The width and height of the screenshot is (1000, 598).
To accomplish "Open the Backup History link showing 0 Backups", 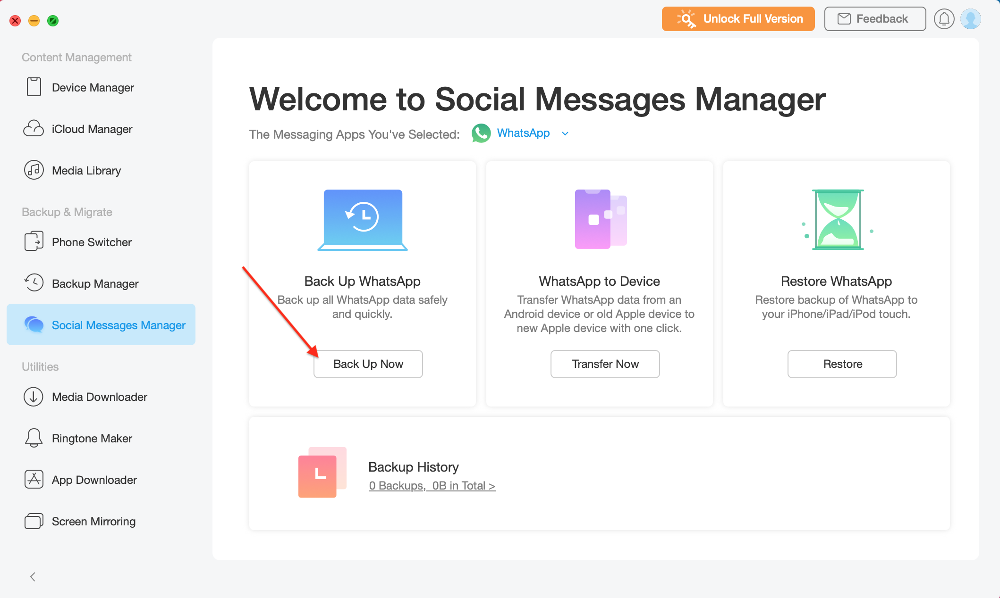I will pos(432,485).
